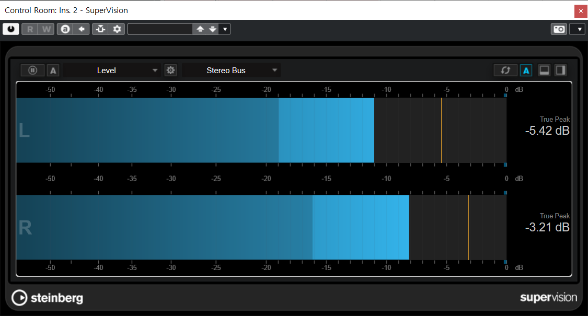Click the empty preset name field
Screen dimensions: 588x316
(160, 29)
